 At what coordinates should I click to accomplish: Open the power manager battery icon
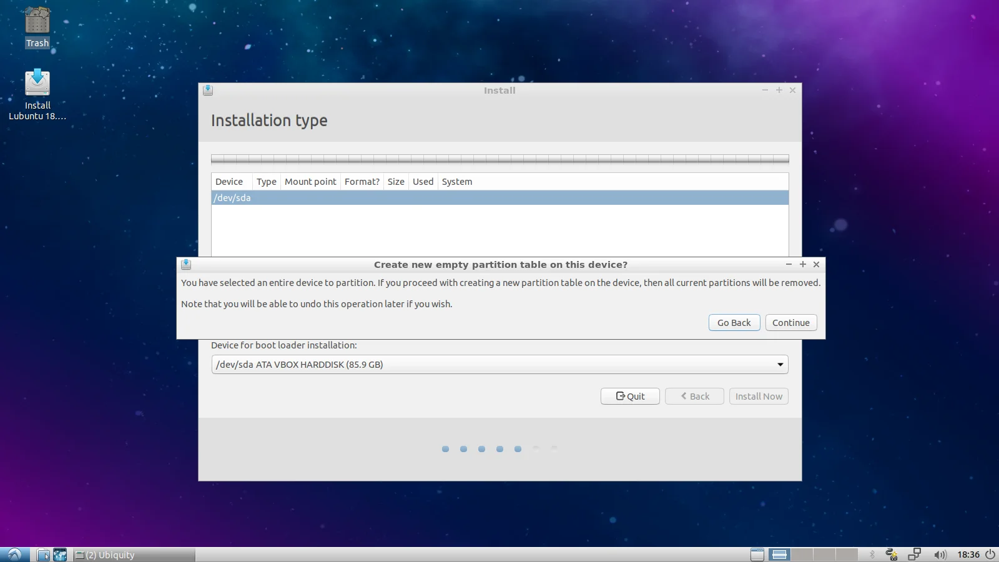(892, 555)
